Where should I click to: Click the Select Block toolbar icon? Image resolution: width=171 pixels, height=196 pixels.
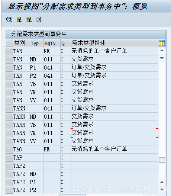29,20
